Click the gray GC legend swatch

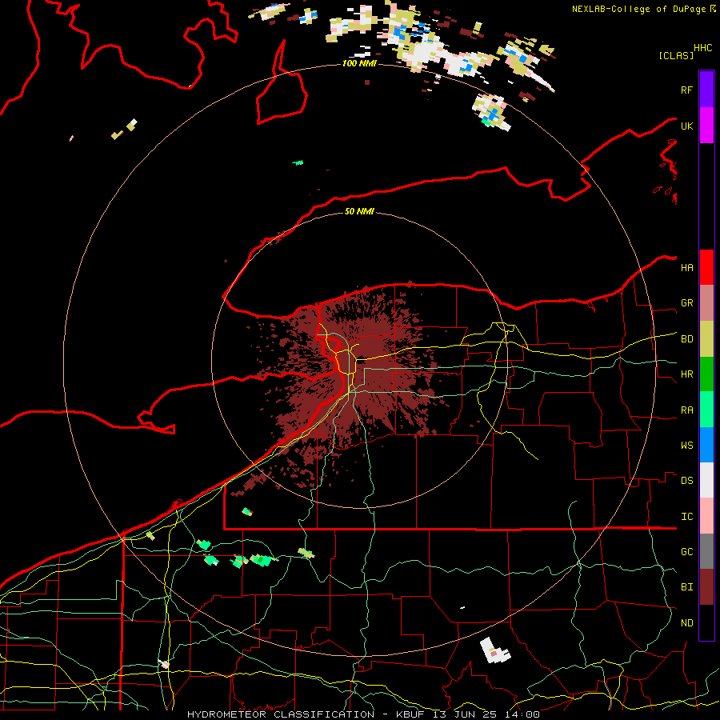(706, 551)
